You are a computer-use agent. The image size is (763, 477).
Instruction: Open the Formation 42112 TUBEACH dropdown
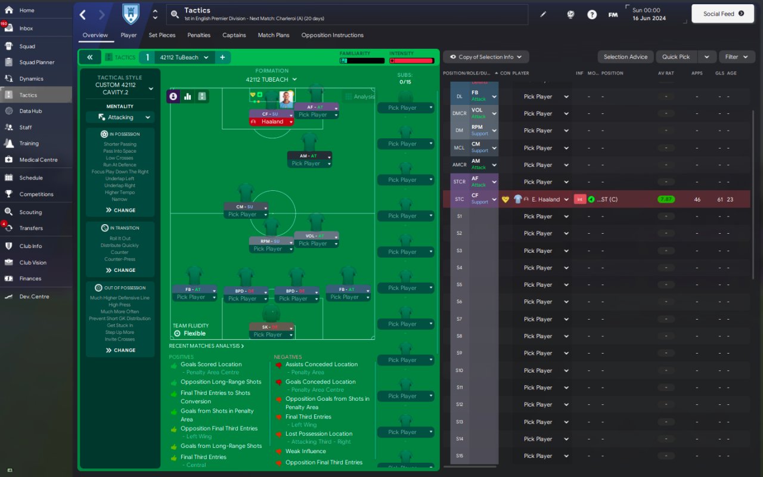[271, 79]
